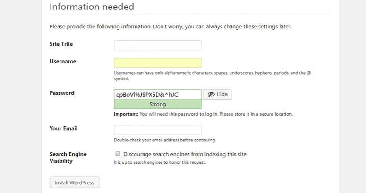Click the username allowed characters hint text
Viewport: 366px width, 193px height.
pos(212,73)
